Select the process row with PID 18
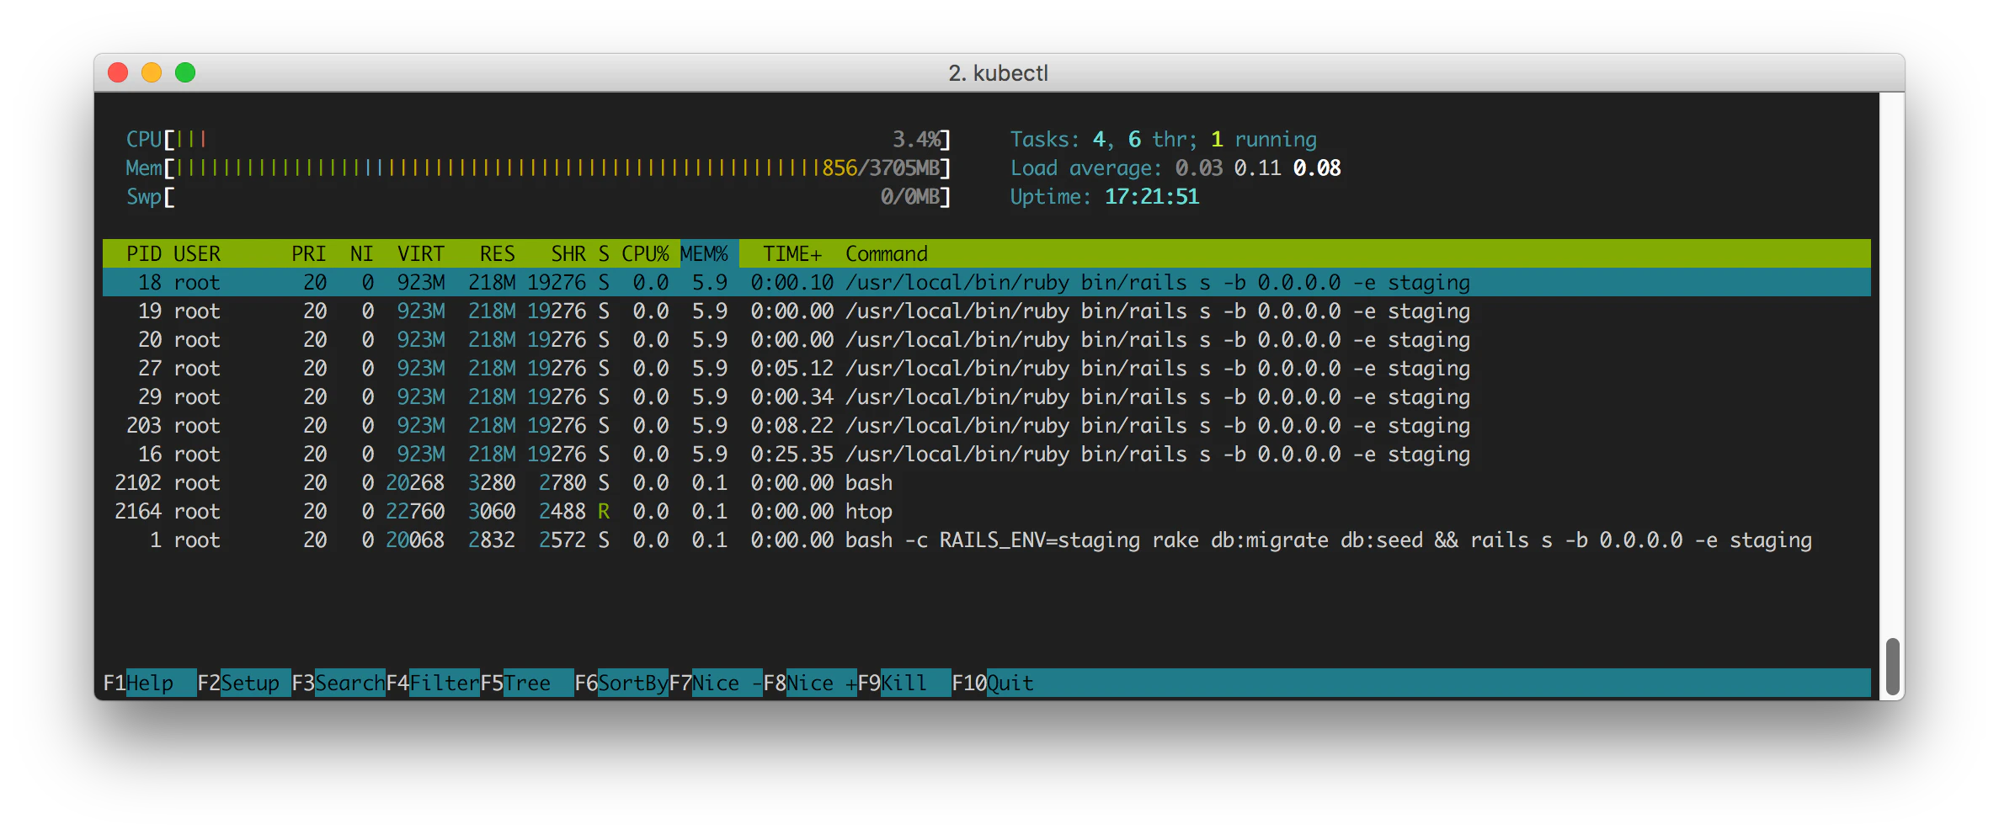Viewport: 1999px width, 835px height. 986,282
